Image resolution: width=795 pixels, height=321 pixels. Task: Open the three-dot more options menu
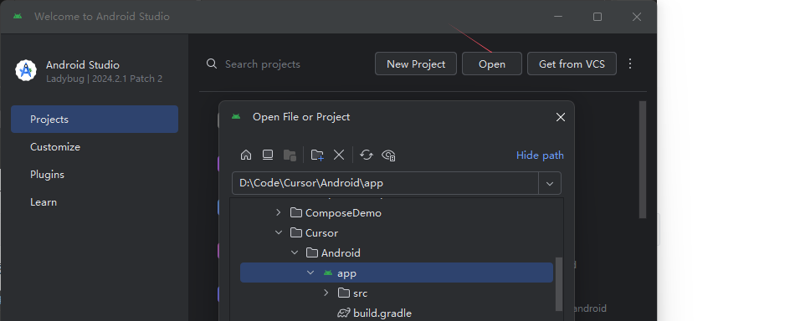pos(630,64)
